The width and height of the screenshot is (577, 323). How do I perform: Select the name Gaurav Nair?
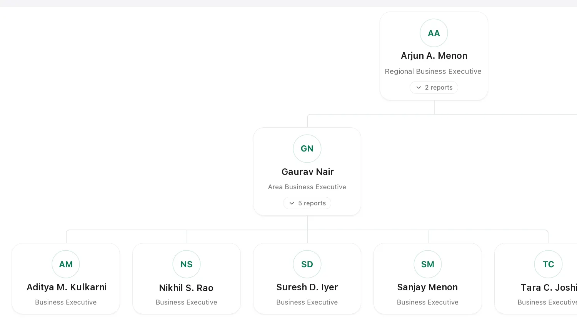click(x=307, y=172)
